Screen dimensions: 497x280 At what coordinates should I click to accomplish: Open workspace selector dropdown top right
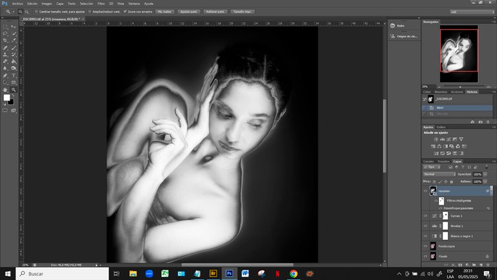click(472, 12)
